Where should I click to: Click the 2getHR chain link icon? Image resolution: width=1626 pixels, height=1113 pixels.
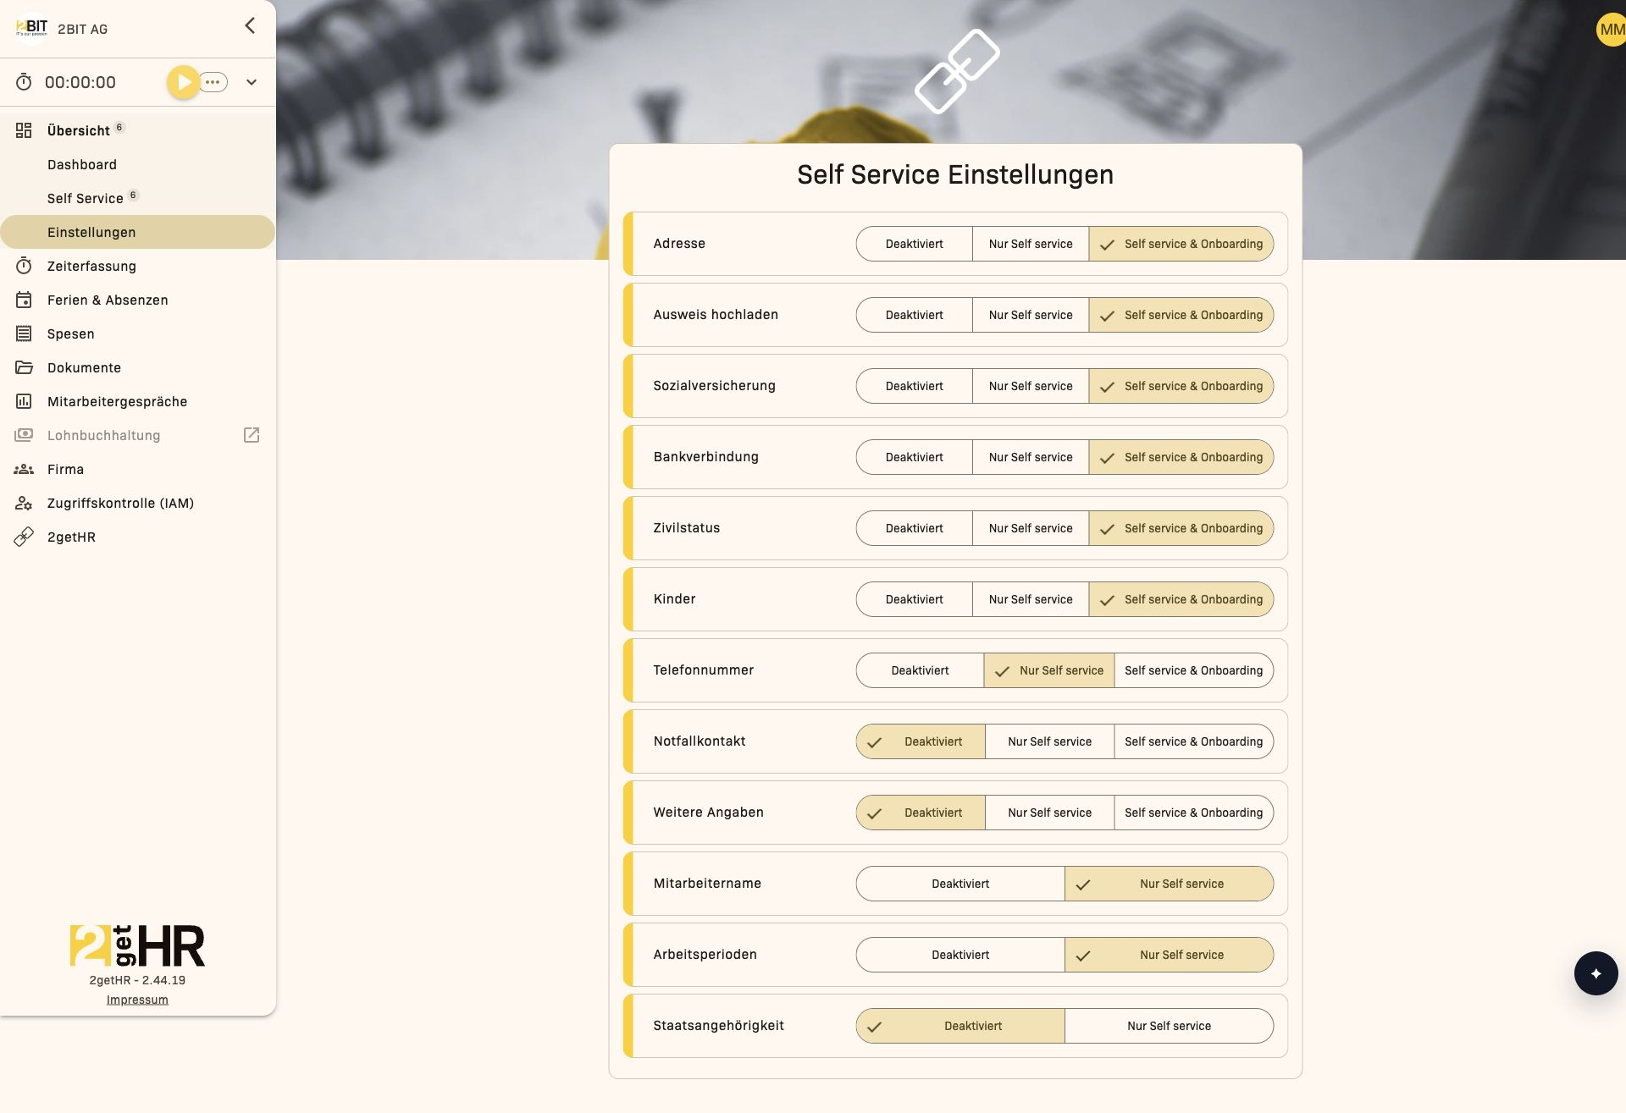coord(24,537)
